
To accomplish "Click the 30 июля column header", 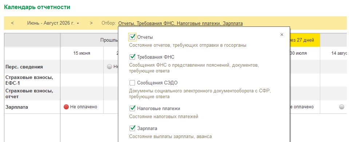I will tap(298, 53).
